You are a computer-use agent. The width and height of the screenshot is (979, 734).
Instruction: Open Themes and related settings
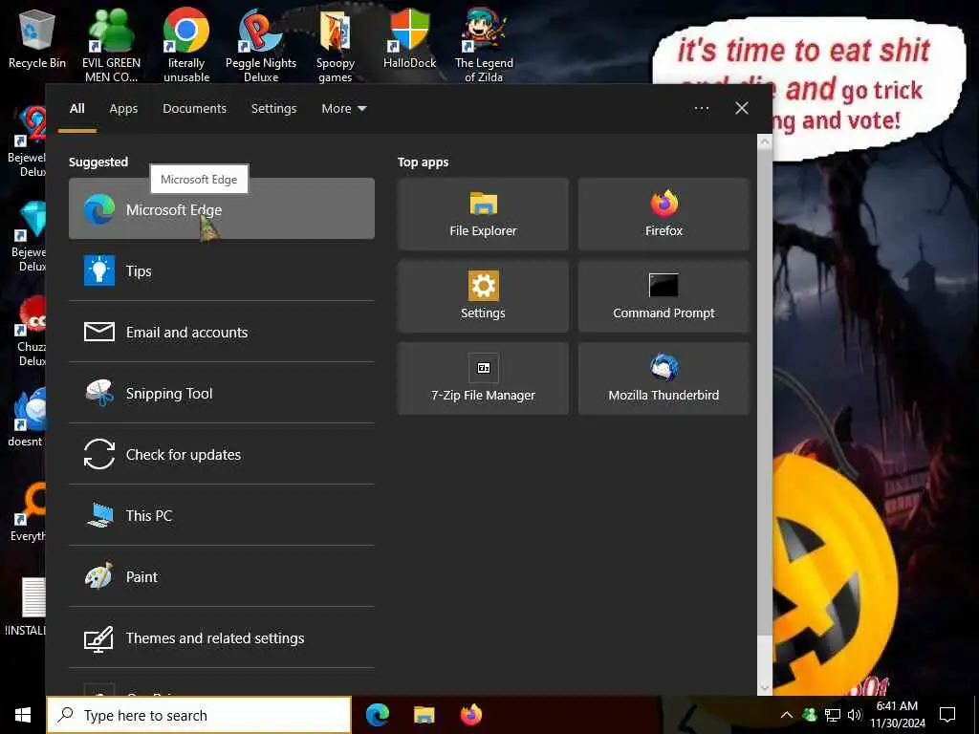click(222, 637)
